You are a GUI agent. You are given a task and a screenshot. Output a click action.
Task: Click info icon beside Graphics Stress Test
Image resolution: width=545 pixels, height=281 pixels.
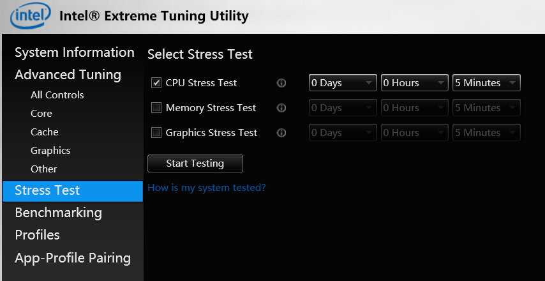click(281, 133)
